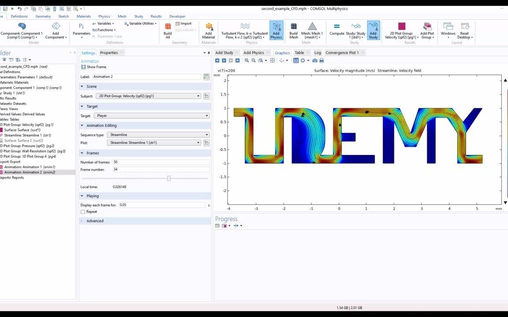Click the Print graphics icon
The height and width of the screenshot is (317, 508).
pyautogui.click(x=321, y=60)
